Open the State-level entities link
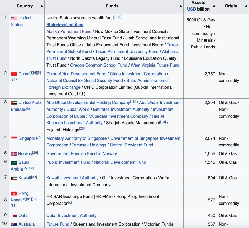The width and height of the screenshot is (249, 228). coord(65,24)
